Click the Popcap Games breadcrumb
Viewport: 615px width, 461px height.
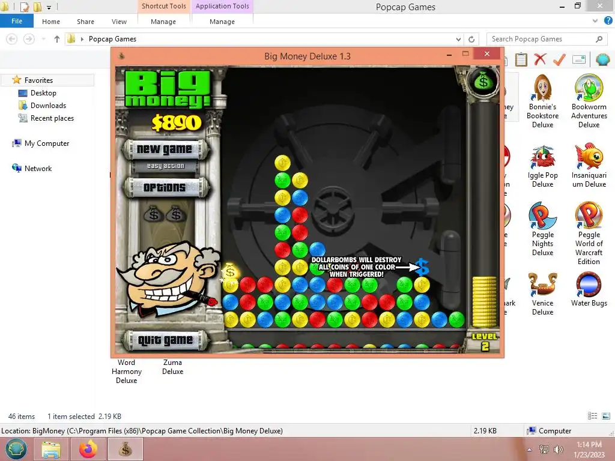112,39
